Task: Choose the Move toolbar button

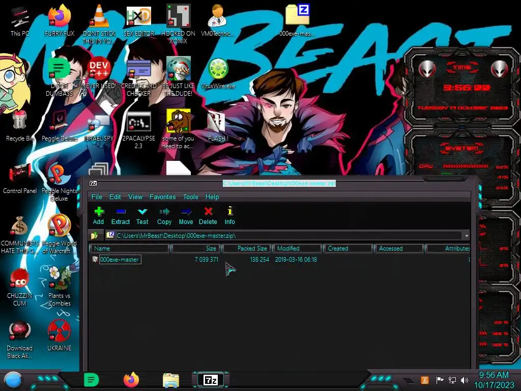Action: point(186,215)
